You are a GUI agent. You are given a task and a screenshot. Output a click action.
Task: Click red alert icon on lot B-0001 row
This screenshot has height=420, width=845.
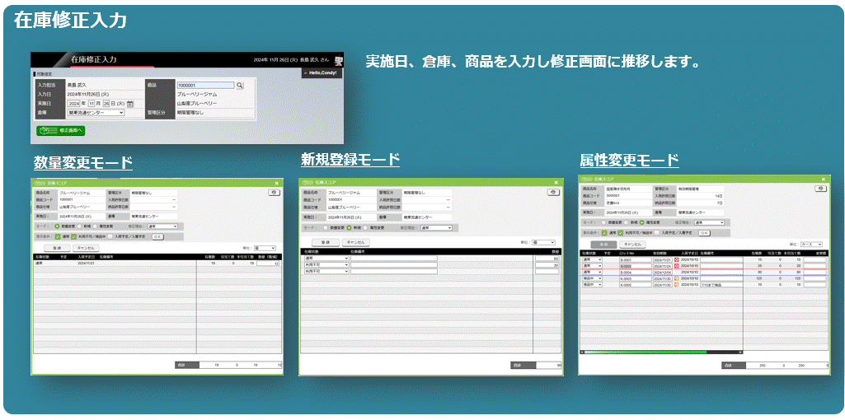pos(677,259)
